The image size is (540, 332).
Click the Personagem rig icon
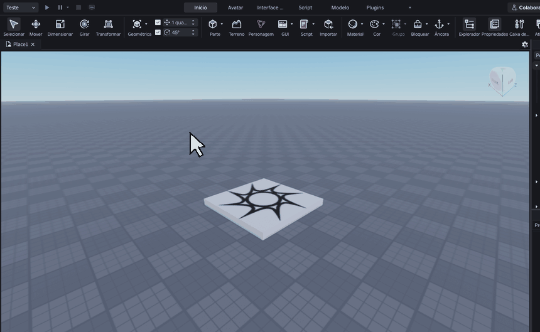(261, 24)
